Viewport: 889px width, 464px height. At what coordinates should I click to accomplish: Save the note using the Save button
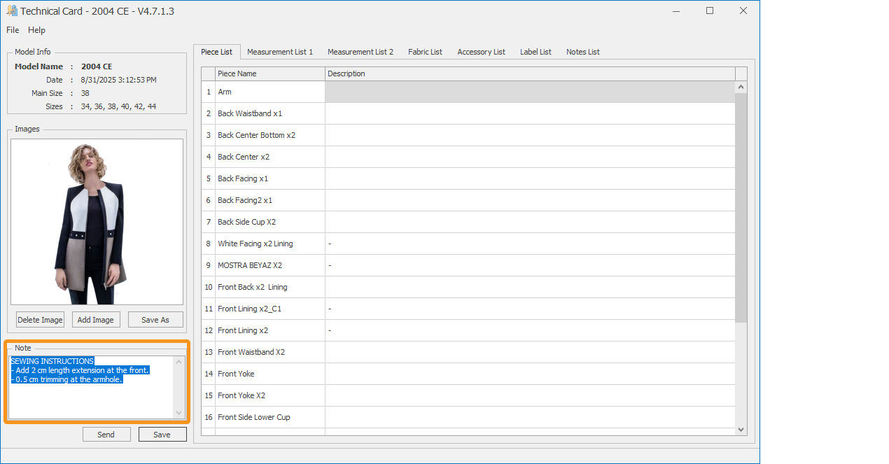(162, 435)
